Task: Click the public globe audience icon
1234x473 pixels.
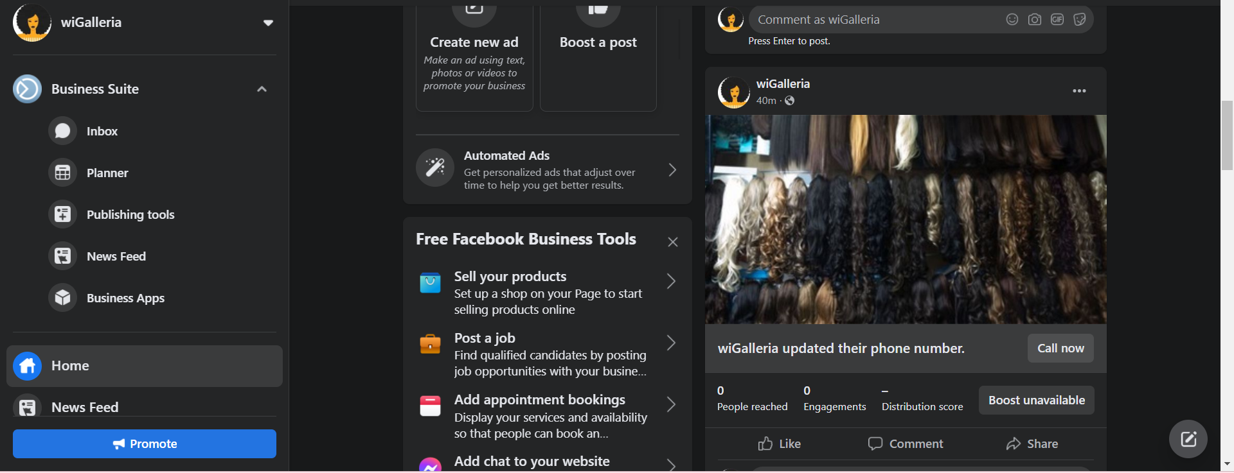Action: [x=790, y=101]
